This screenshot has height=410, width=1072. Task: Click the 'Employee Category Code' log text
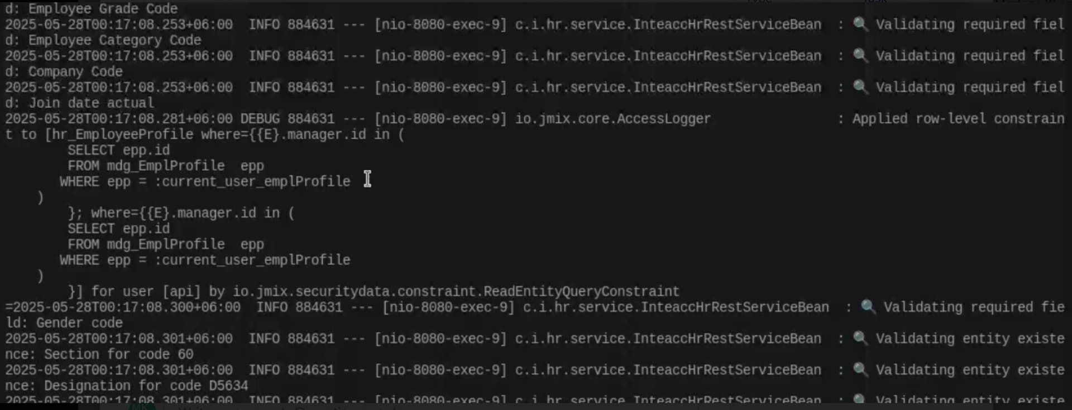[115, 40]
